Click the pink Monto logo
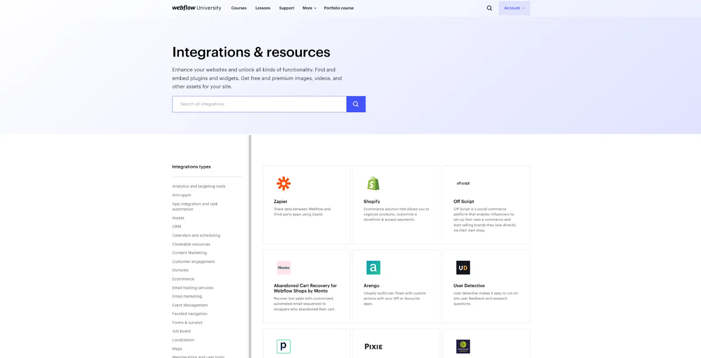Image resolution: width=701 pixels, height=358 pixels. [x=283, y=267]
